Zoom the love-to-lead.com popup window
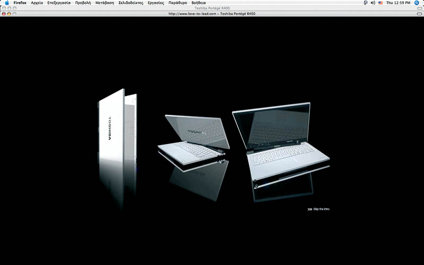Screen dimensions: 424x265 click(14, 14)
